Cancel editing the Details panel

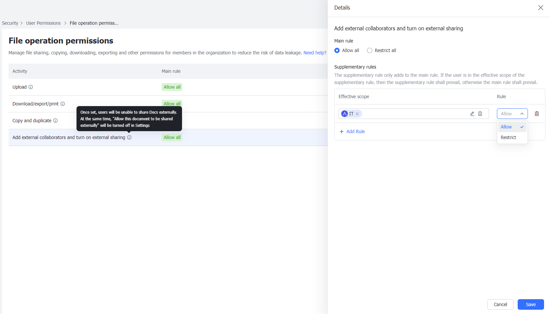point(500,304)
